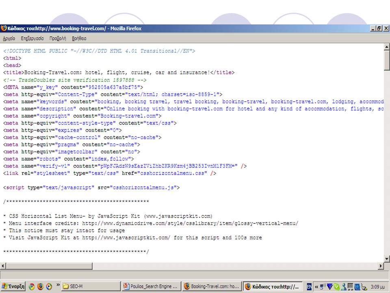Click the vertical scrollbar thumb

point(387,60)
